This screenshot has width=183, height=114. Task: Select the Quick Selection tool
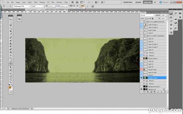[x=11, y=28]
